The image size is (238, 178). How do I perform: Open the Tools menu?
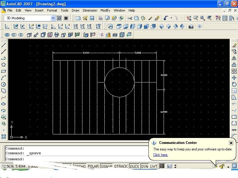(65, 10)
